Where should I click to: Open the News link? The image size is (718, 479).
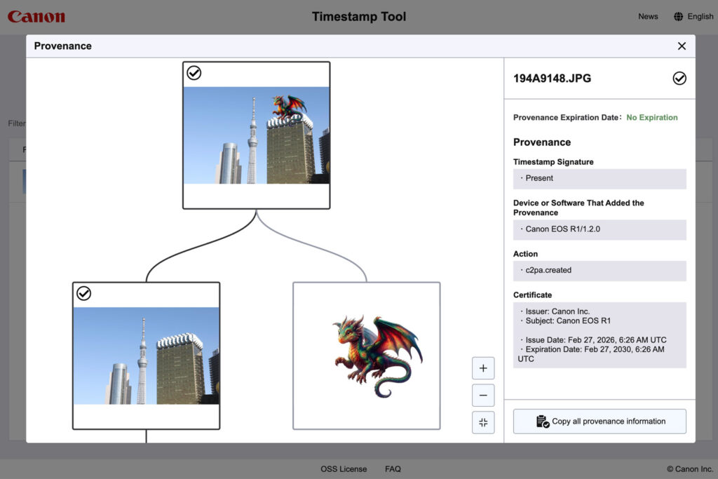648,17
